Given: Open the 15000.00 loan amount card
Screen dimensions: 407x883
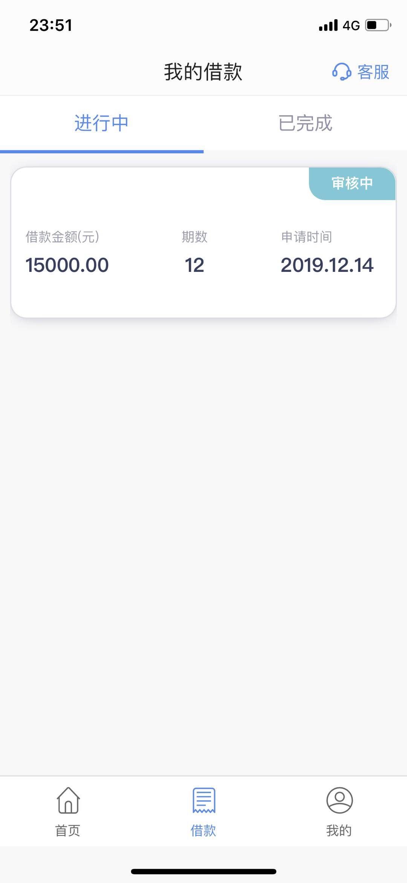Looking at the screenshot, I should 203,242.
